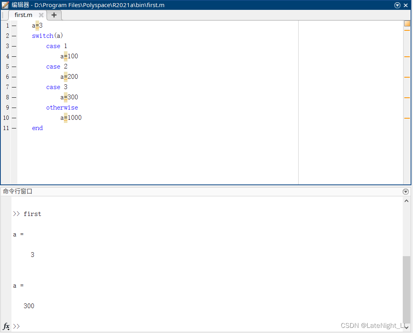Click the editor pencil icon in title bar
Viewport: 413px width, 333px height.
(5, 5)
